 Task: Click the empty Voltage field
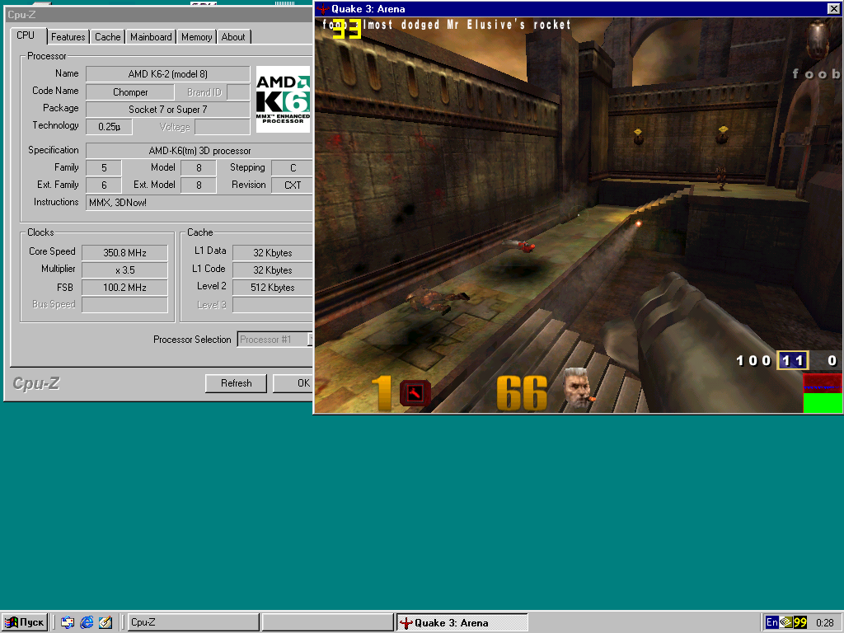(223, 127)
